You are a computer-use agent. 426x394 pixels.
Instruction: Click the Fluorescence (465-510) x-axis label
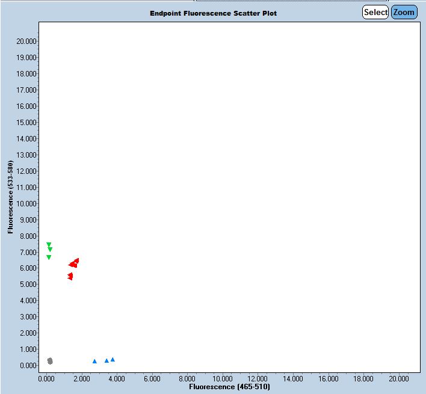[x=229, y=387]
